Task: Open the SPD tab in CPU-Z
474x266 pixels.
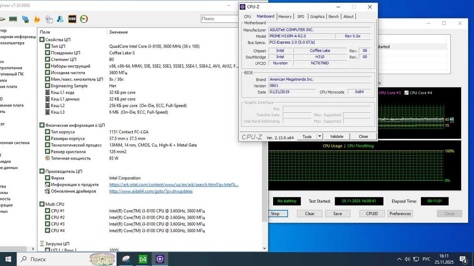Action: click(301, 17)
